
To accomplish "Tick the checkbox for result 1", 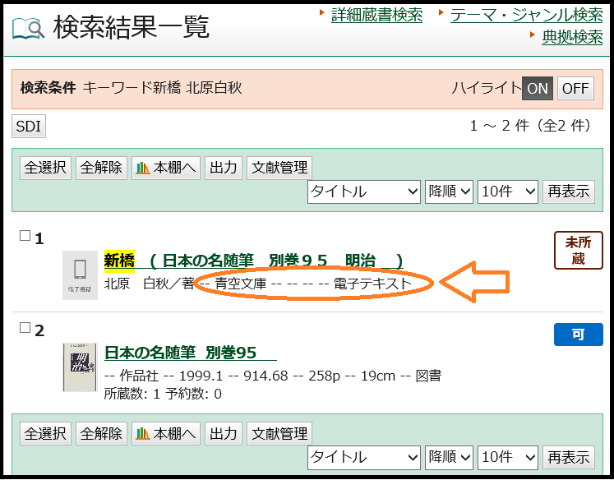I will [x=25, y=236].
